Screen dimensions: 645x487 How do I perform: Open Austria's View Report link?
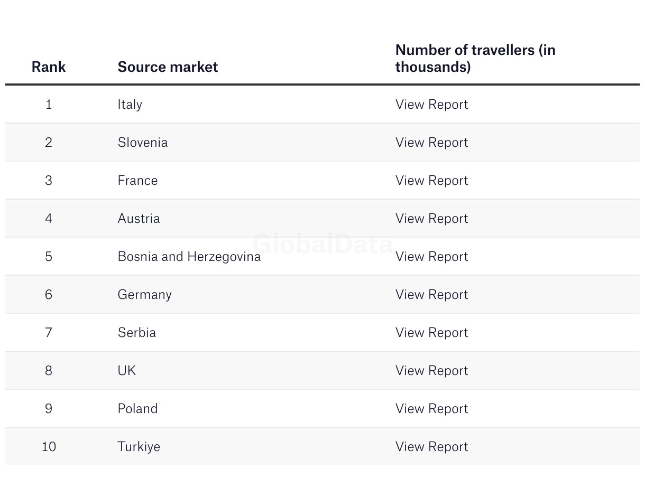[x=431, y=219]
